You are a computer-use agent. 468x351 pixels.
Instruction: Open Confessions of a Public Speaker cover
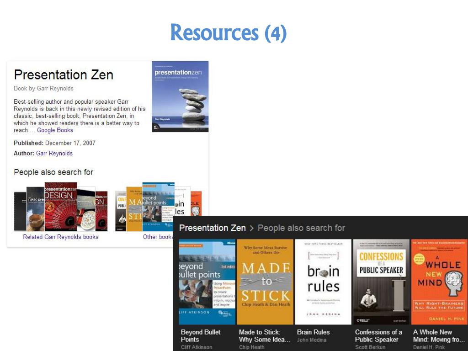381,282
